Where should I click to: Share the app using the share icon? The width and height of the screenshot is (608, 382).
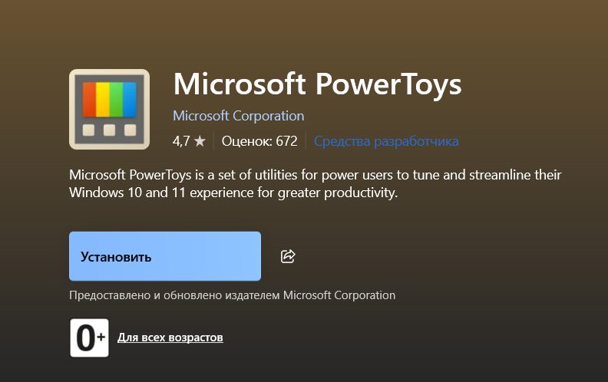pos(288,256)
